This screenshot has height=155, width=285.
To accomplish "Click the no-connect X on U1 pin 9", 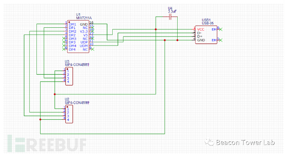I will 93,49.
